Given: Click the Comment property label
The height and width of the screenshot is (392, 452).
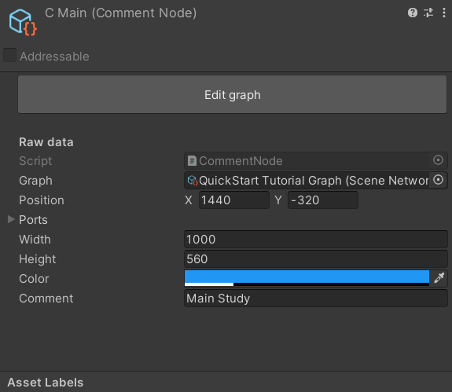Looking at the screenshot, I should 46,299.
